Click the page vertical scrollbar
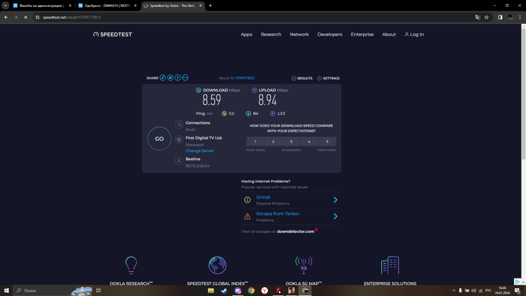The width and height of the screenshot is (526, 296). point(523,94)
